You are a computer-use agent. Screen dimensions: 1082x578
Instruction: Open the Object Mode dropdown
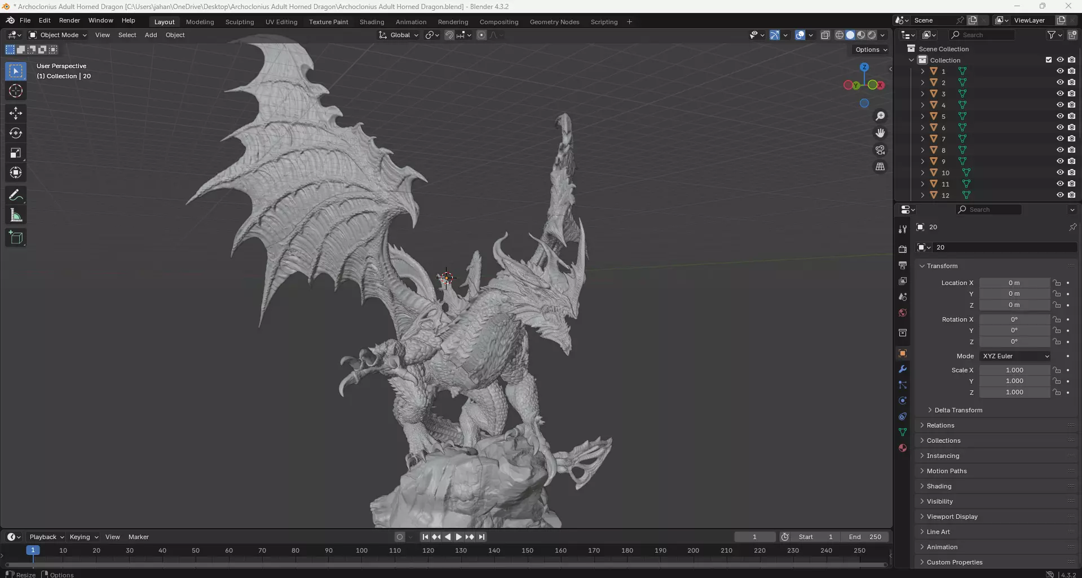58,35
